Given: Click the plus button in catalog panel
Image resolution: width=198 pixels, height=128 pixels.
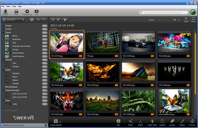Looking at the screenshot, I should click(x=38, y=20).
